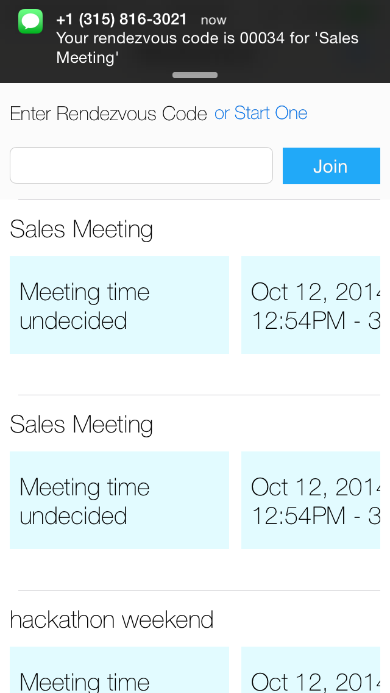The height and width of the screenshot is (693, 390).
Task: Choose first Sales Meeting Oct 12 time card
Action: 311,305
